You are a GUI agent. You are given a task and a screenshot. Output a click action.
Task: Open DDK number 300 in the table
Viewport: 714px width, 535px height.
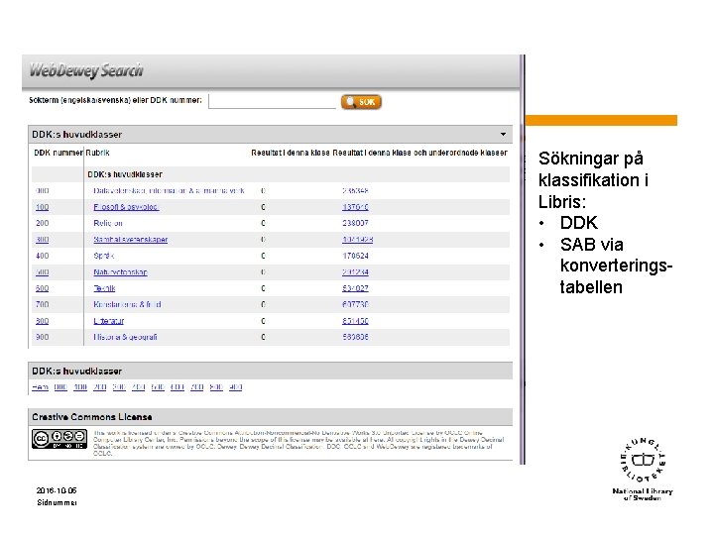point(43,240)
